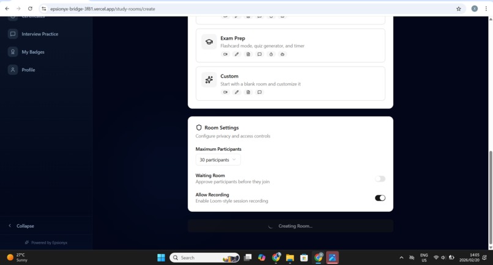The width and height of the screenshot is (493, 265).
Task: Open Microsoft Store from the taskbar
Action: [x=304, y=258]
